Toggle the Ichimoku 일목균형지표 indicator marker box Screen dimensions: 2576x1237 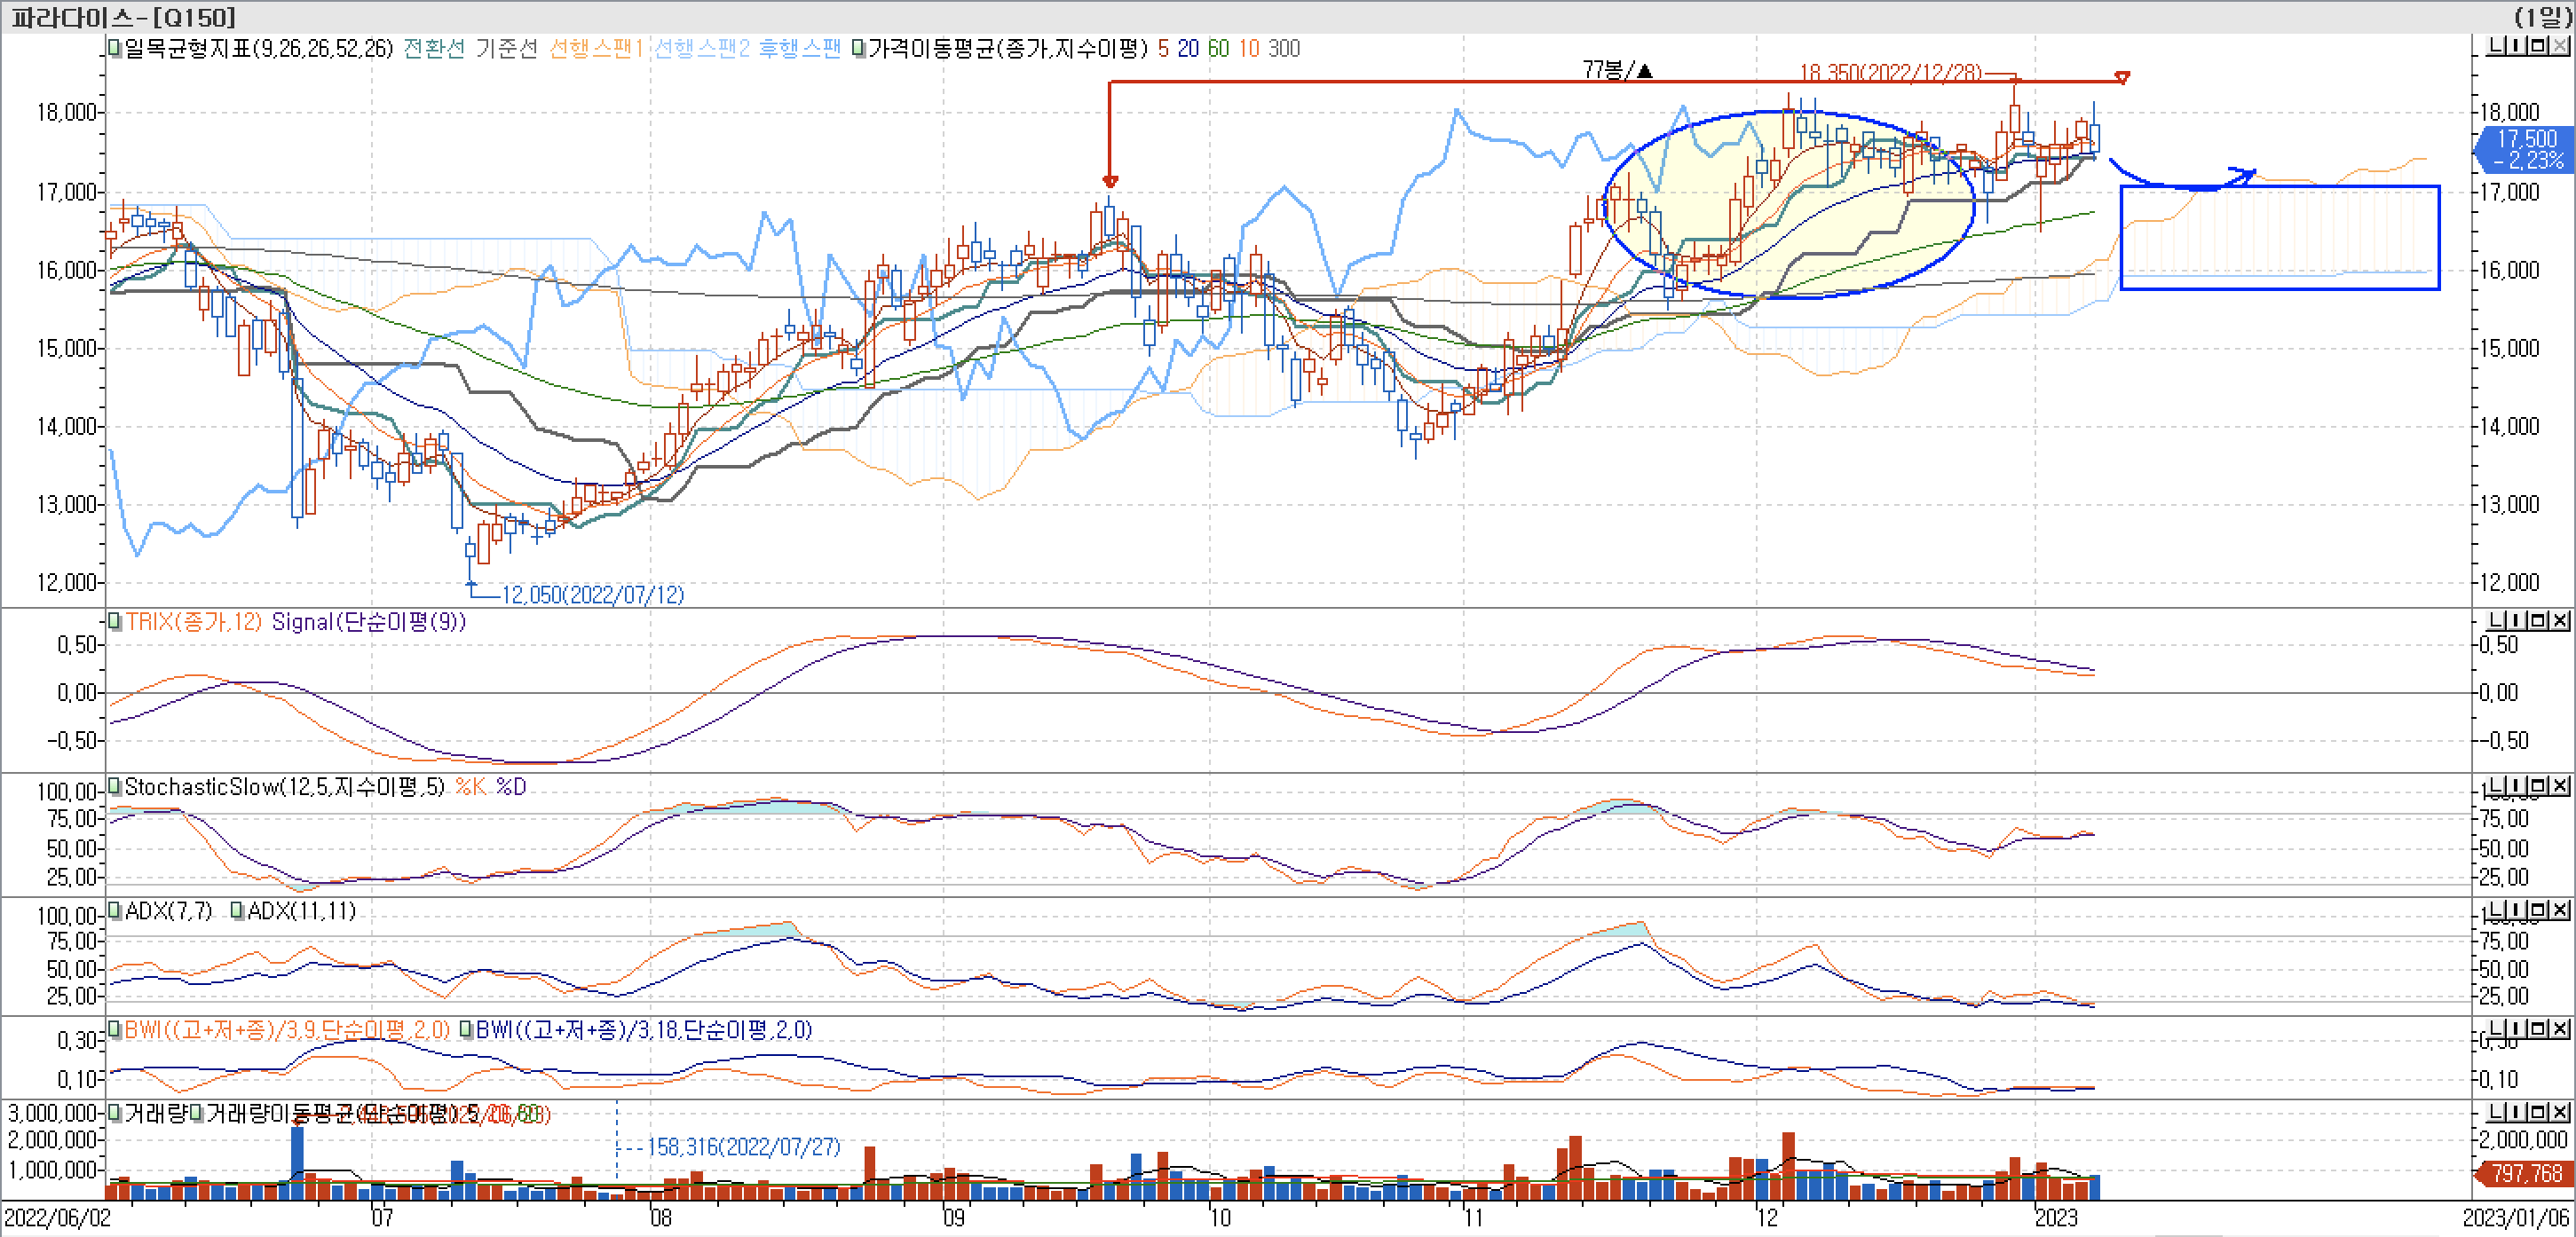click(x=115, y=48)
